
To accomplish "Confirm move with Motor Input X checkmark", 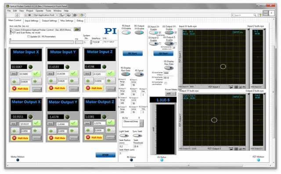I will click(36, 73).
